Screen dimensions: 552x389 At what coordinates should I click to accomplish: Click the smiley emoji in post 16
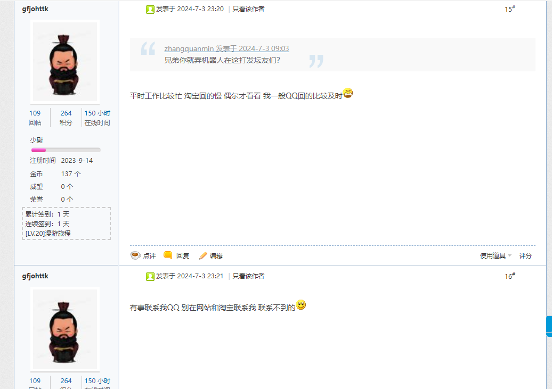301,305
